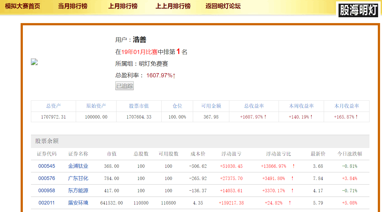Click the 股海明灯 logo

click(x=358, y=10)
